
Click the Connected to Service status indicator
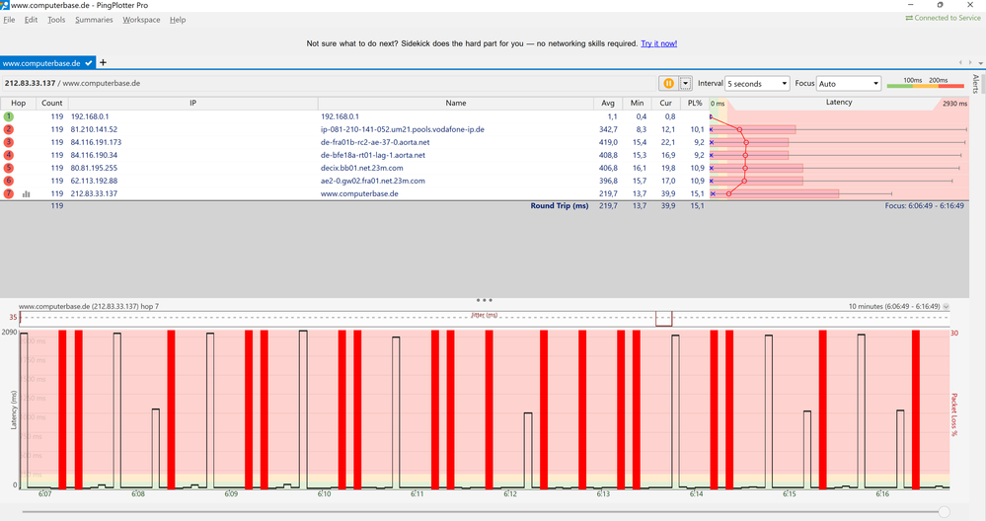tap(943, 18)
